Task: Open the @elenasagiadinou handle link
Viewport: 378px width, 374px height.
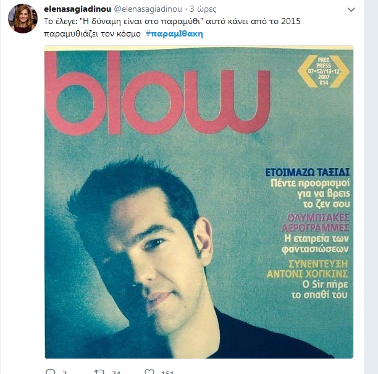Action: [148, 9]
